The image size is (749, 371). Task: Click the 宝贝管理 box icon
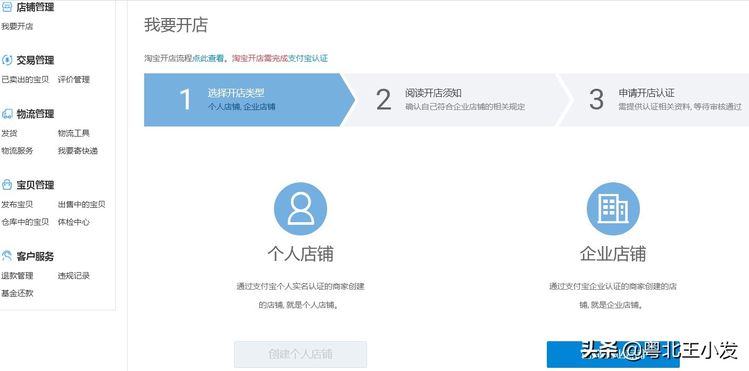7,185
